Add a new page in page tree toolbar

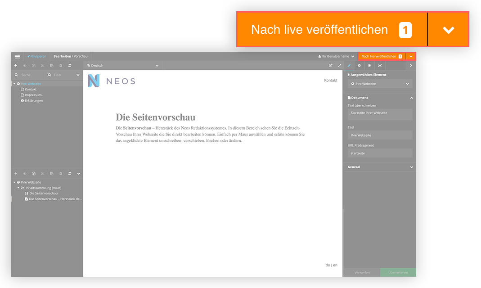16,66
